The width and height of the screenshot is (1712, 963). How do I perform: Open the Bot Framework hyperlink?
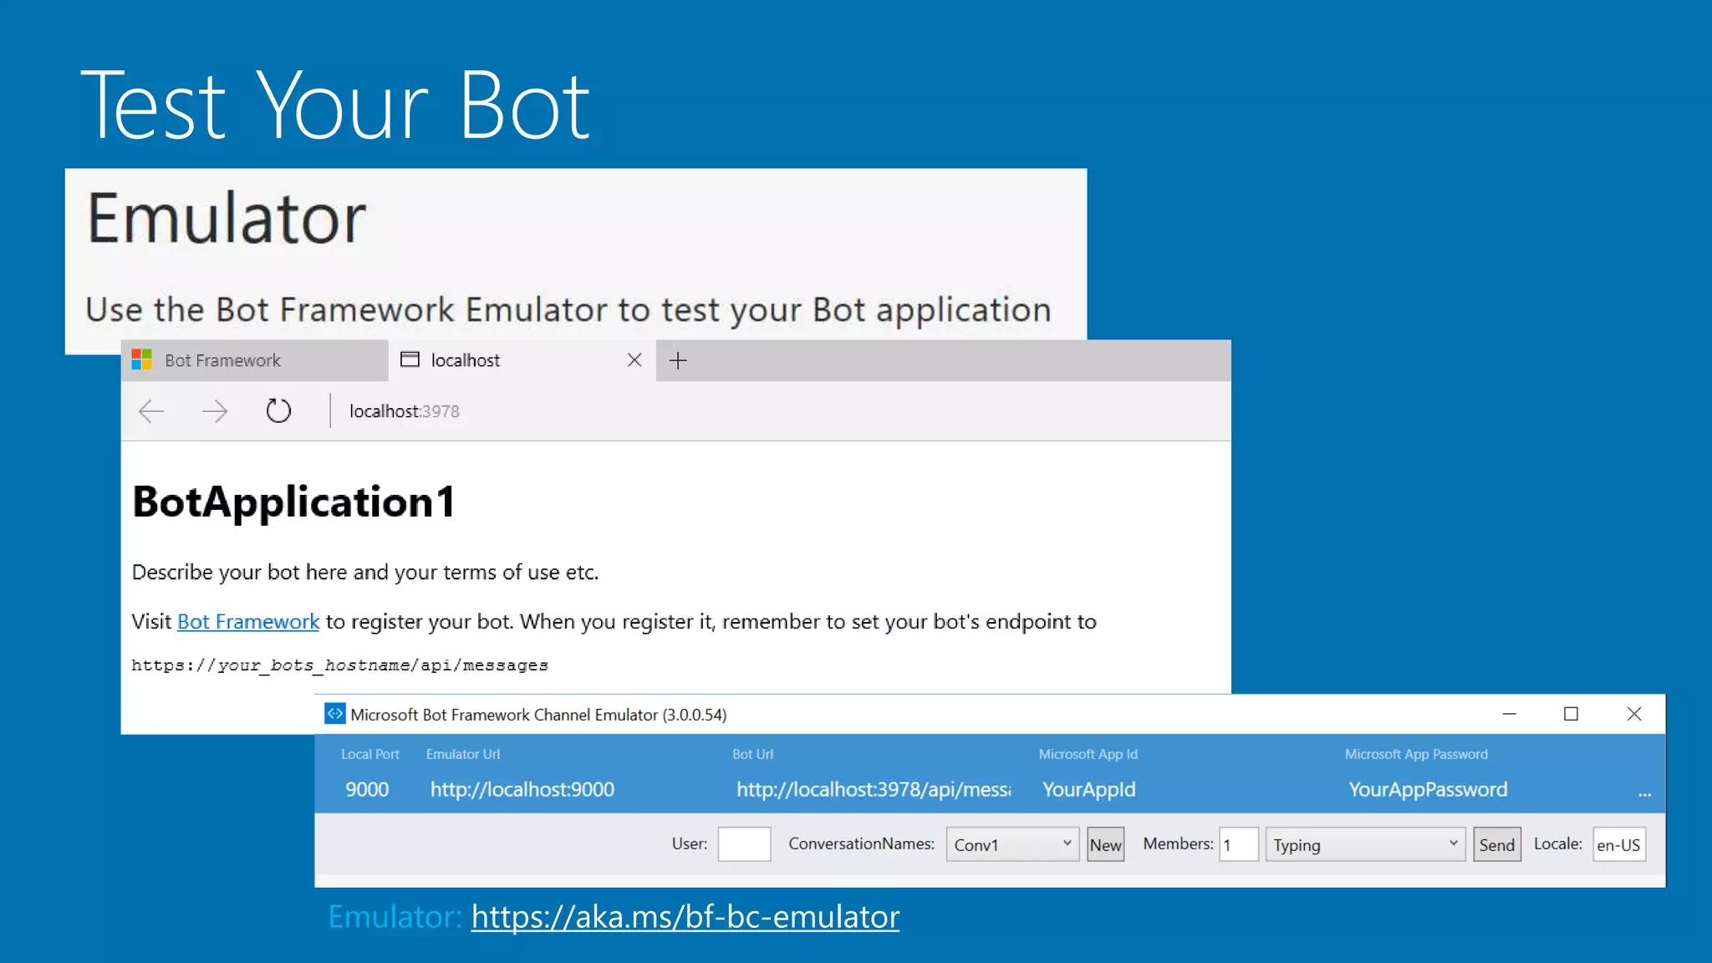248,622
